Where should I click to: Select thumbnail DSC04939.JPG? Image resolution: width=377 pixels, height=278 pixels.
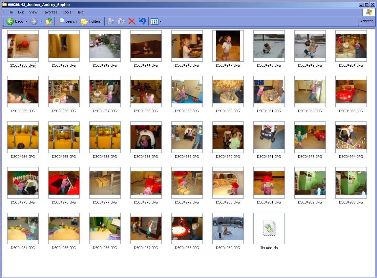click(64, 46)
